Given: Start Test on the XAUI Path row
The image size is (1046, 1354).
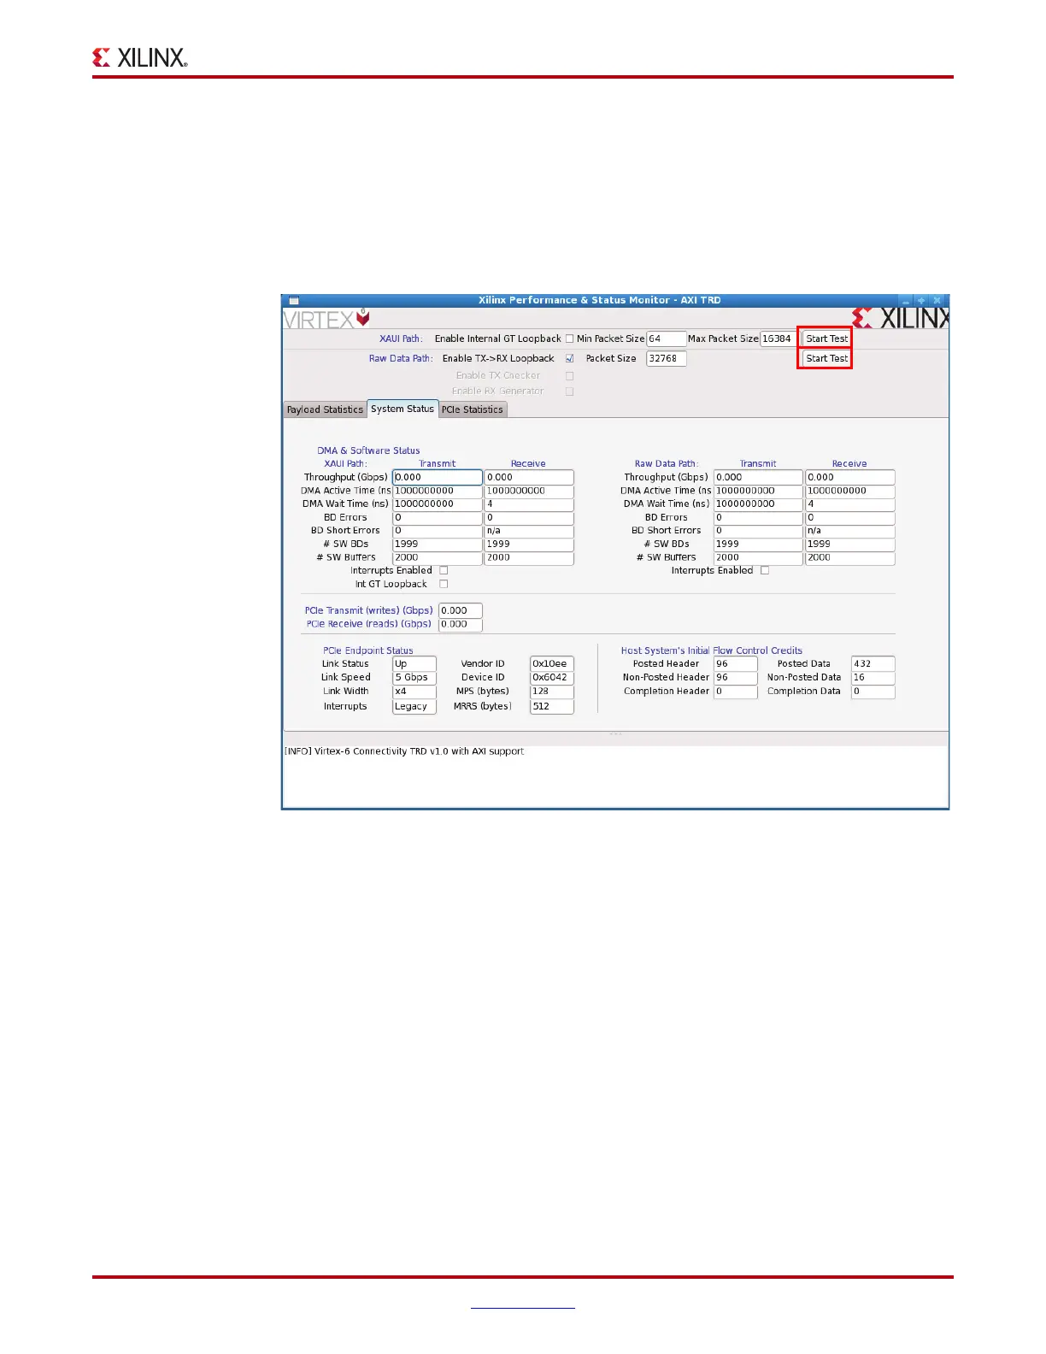Looking at the screenshot, I should click(x=826, y=338).
